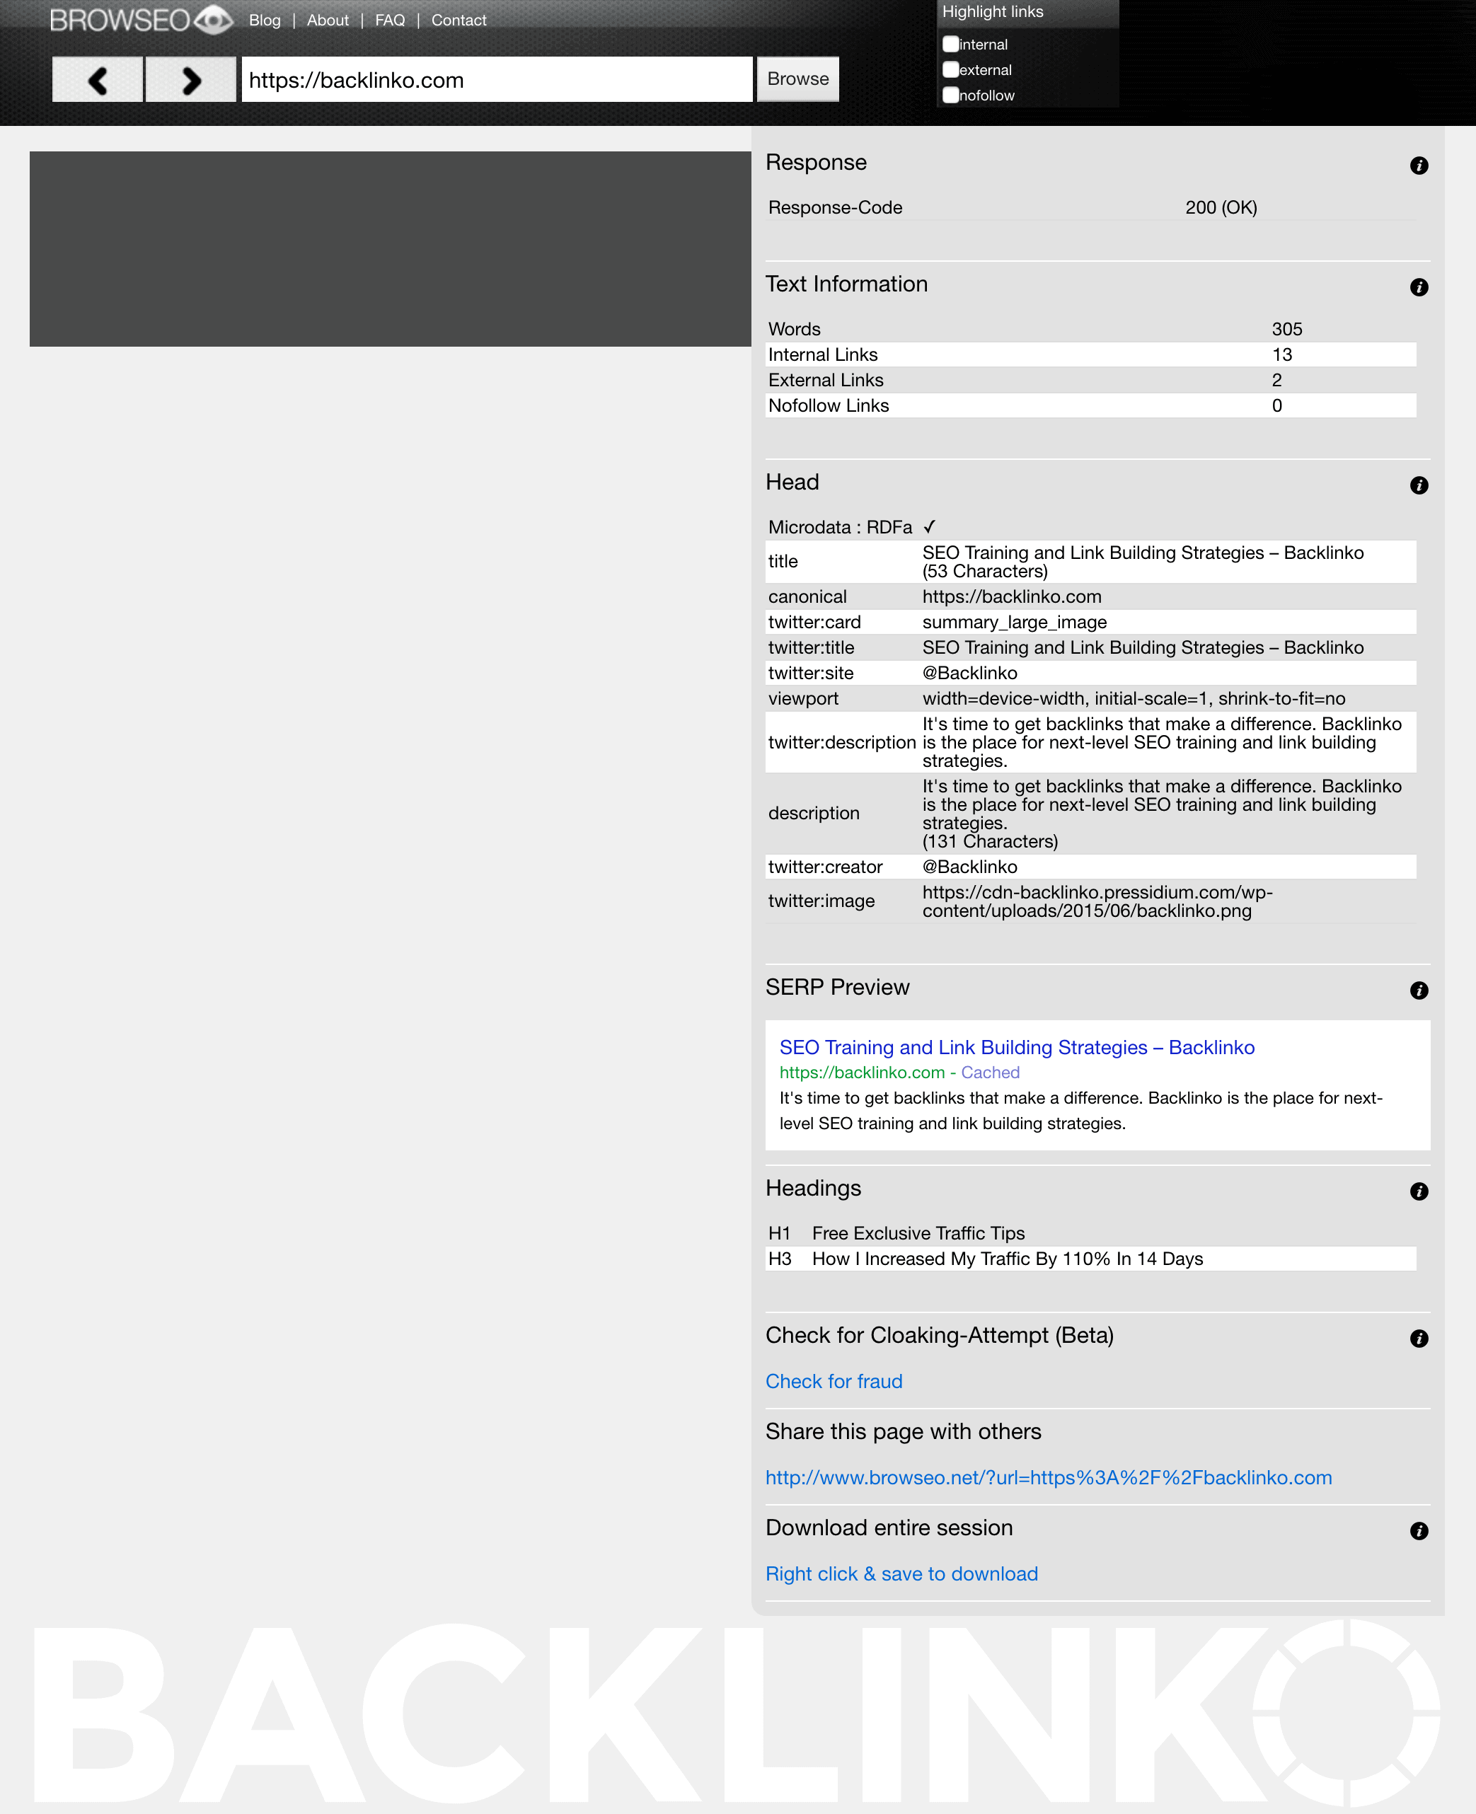
Task: Select the viewport meta value
Action: pyautogui.click(x=1134, y=699)
